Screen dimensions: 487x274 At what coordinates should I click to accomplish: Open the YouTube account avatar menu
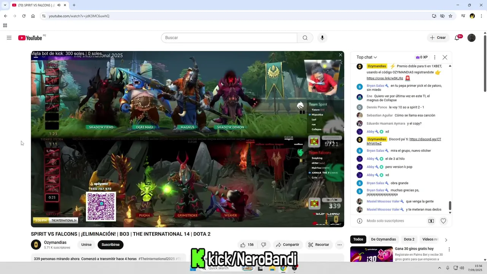click(471, 38)
